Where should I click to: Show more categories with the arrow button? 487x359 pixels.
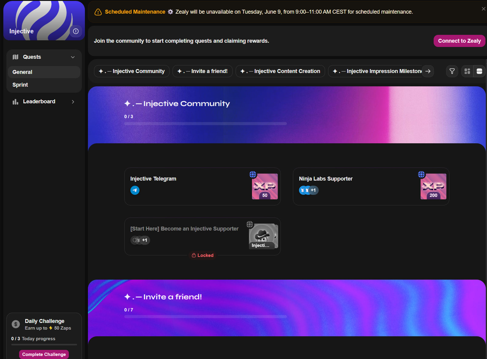click(x=428, y=71)
